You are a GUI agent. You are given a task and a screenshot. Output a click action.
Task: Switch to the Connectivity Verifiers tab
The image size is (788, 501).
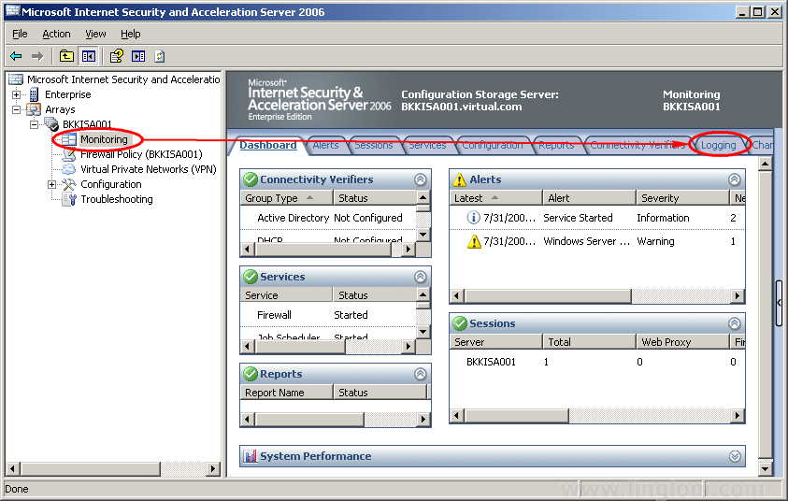tap(638, 145)
